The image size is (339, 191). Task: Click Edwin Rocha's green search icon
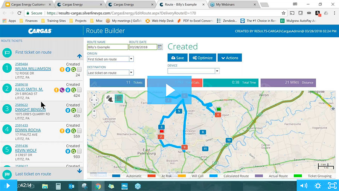point(73,131)
